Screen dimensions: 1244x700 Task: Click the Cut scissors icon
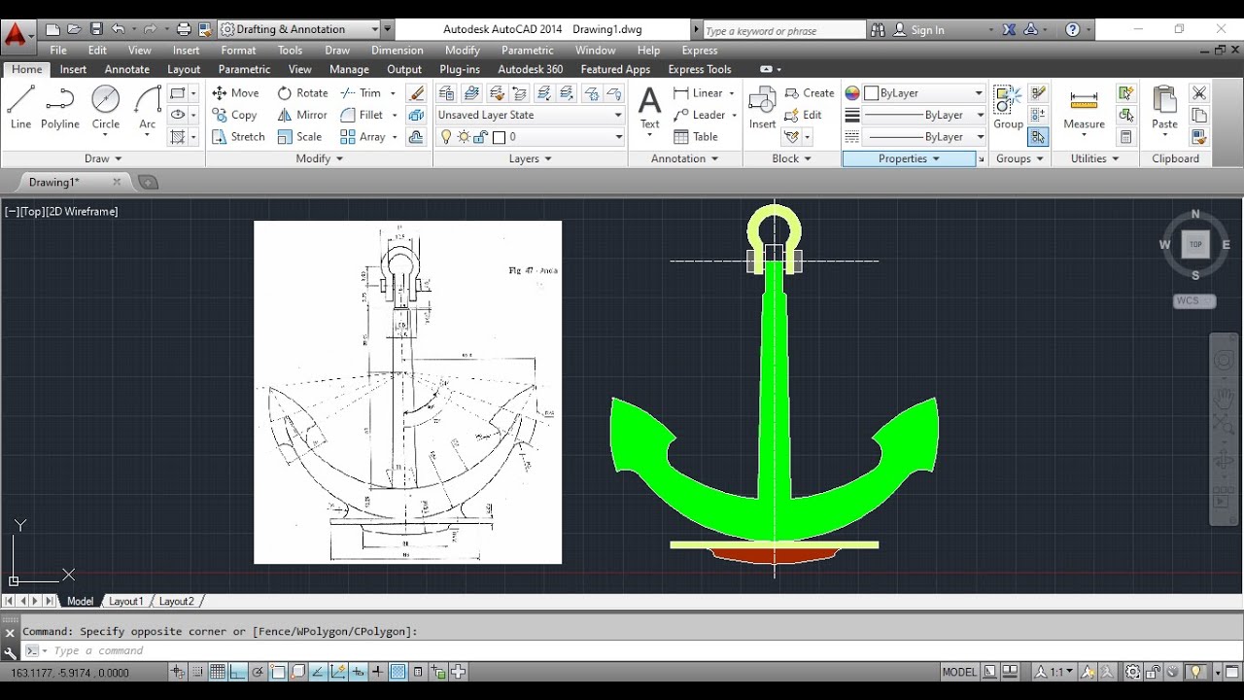click(1199, 93)
